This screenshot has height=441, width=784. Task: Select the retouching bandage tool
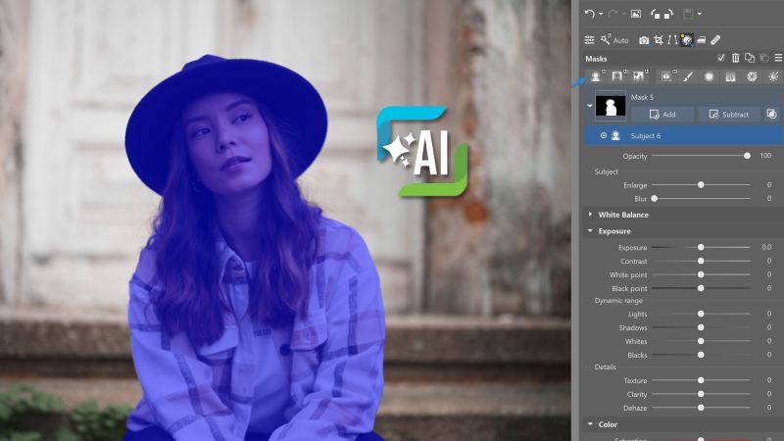(715, 40)
